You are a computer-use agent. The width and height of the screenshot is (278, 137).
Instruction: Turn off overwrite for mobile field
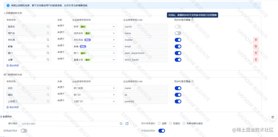click(178, 40)
